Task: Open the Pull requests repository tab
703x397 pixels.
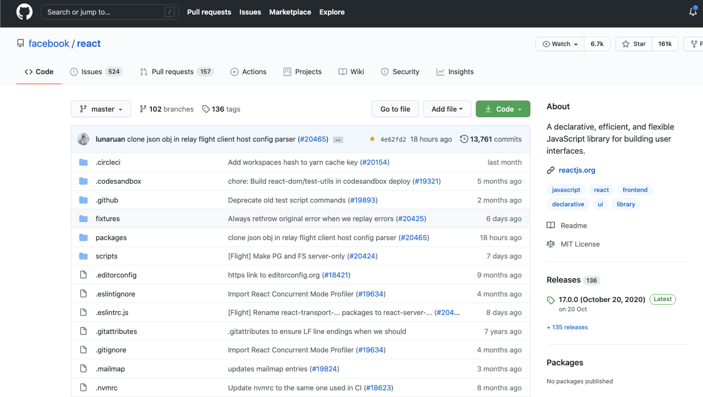Action: (x=177, y=72)
